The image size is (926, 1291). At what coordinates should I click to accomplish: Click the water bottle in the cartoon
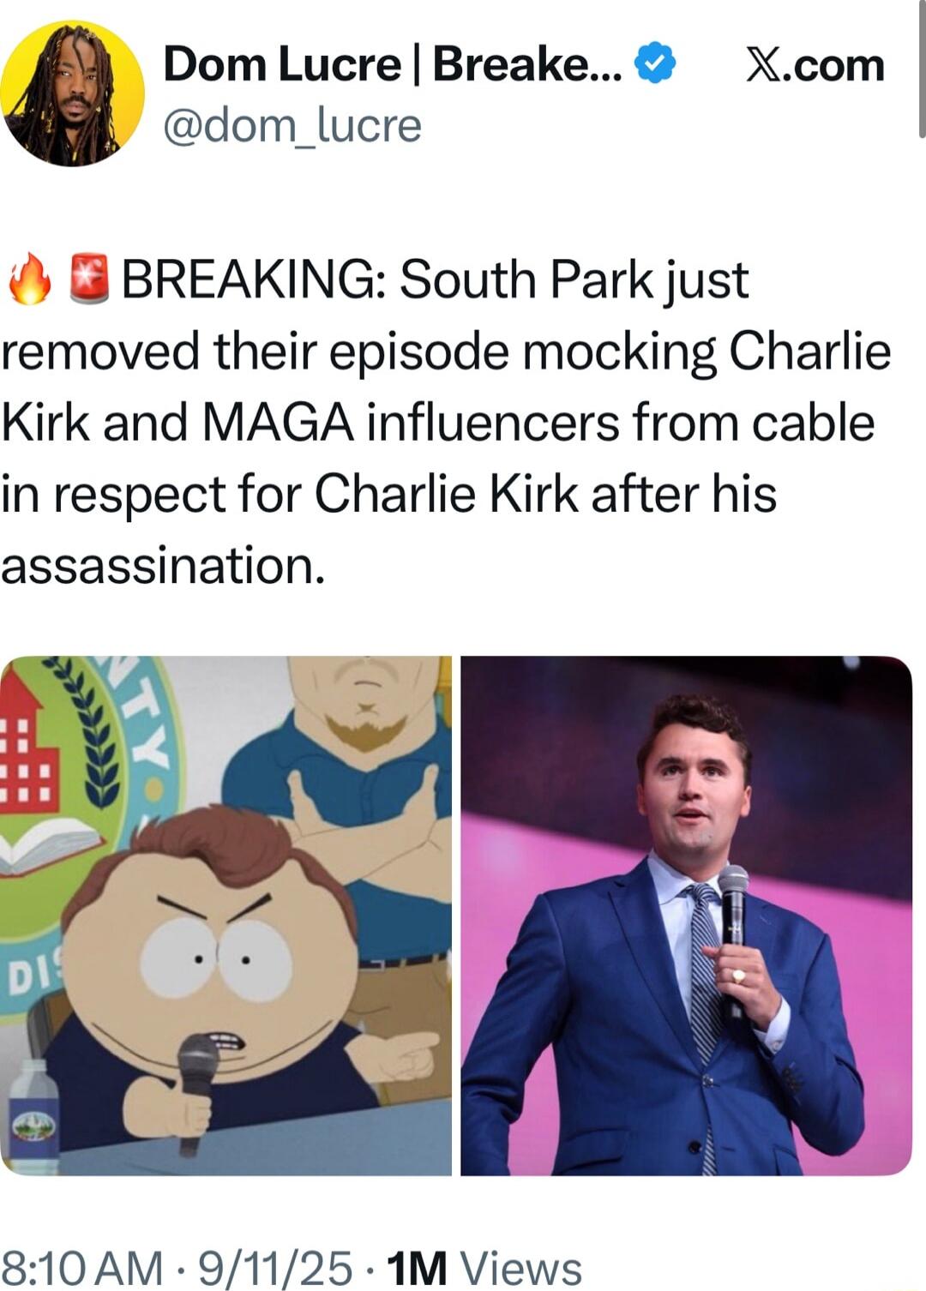[33, 1117]
